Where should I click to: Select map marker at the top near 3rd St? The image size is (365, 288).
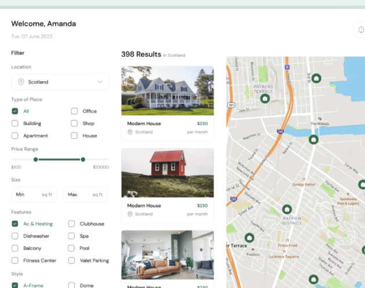coord(316,78)
